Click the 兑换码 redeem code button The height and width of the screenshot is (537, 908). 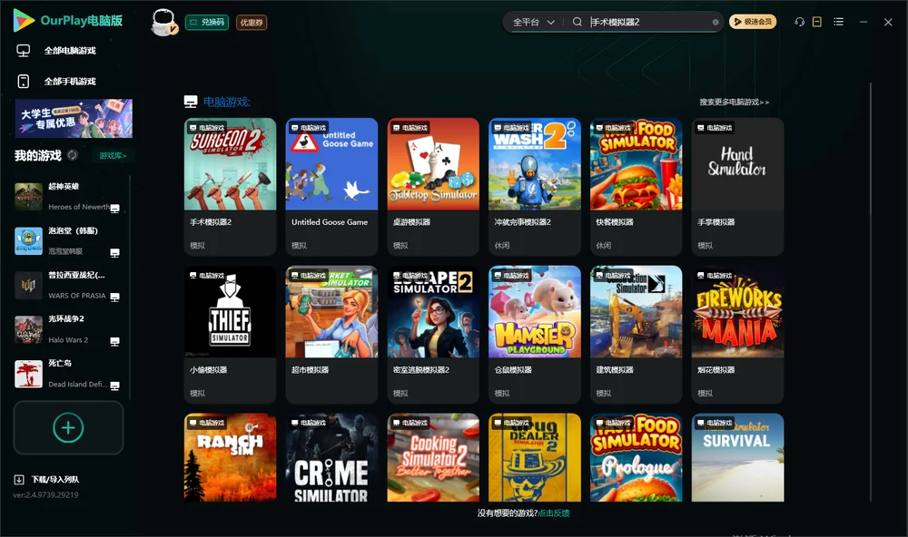pos(207,23)
